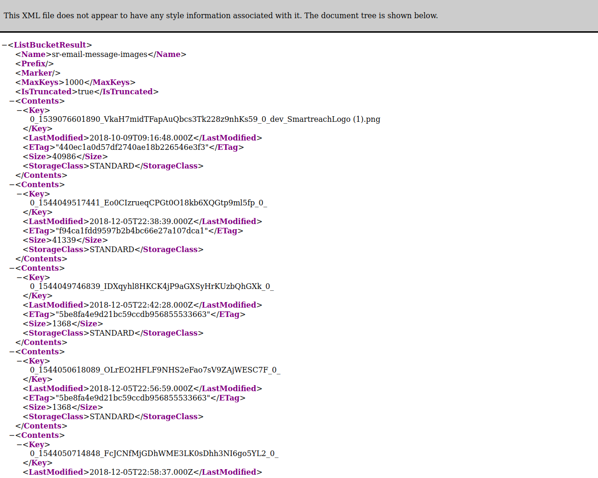598x478 pixels.
Task: Click the key 0_1544050618089_OLrEO2HFLF9NHS2eFao7sV9ZAjWESC7F_0_
Action: [155, 370]
